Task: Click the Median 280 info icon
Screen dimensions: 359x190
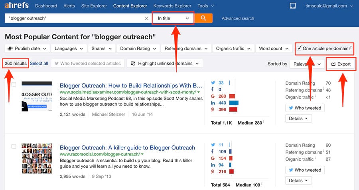Action: [x=264, y=122]
